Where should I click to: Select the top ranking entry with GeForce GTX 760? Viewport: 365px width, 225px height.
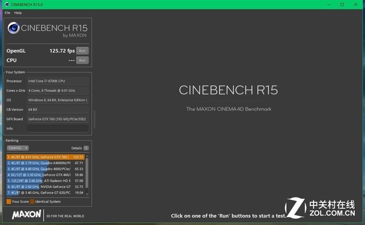tap(46, 157)
